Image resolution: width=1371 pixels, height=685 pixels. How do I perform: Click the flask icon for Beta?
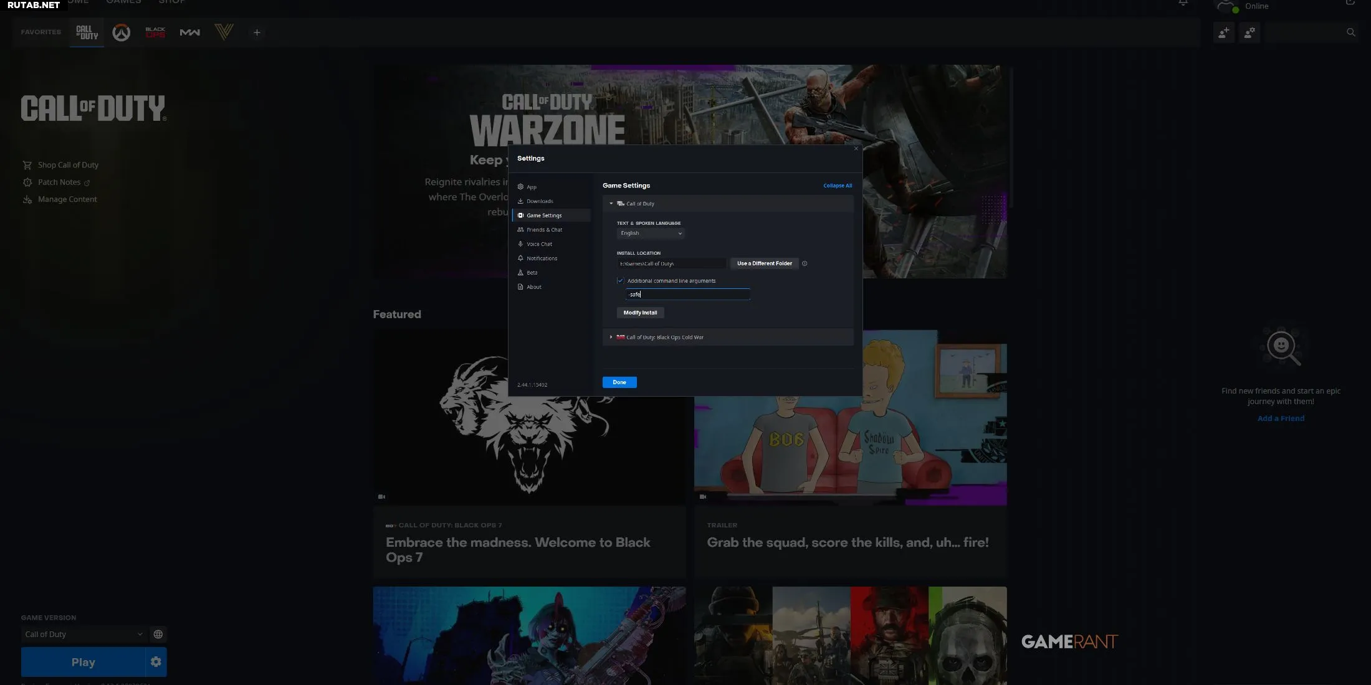(x=520, y=273)
